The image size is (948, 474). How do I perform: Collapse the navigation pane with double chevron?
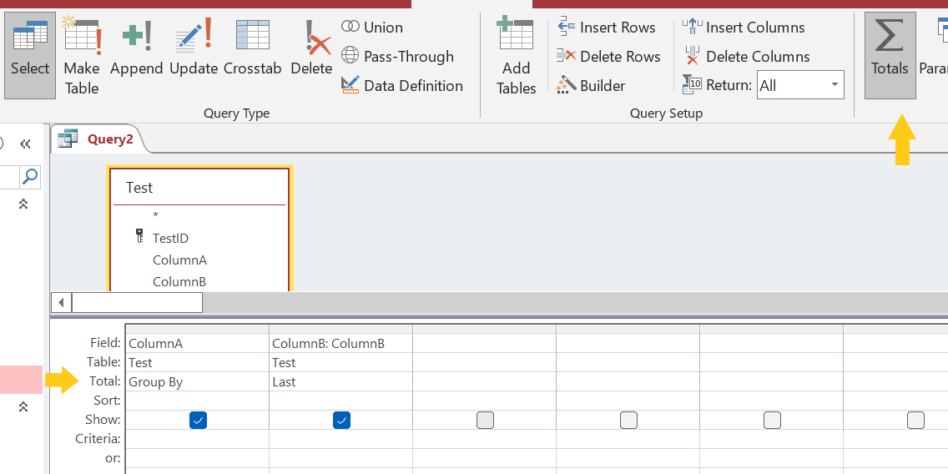(25, 144)
